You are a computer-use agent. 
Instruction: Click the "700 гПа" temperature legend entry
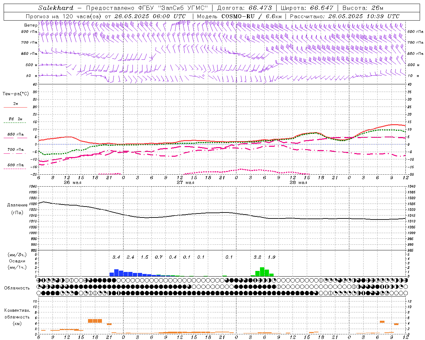(x=16, y=149)
